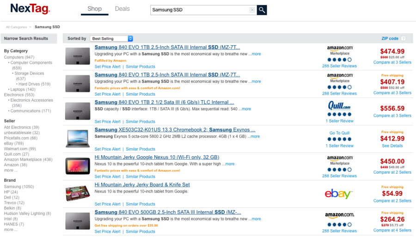Viewport: 416px width, 237px height.
Task: Filter by Electronics Accessories (356)
Action: 31,103
